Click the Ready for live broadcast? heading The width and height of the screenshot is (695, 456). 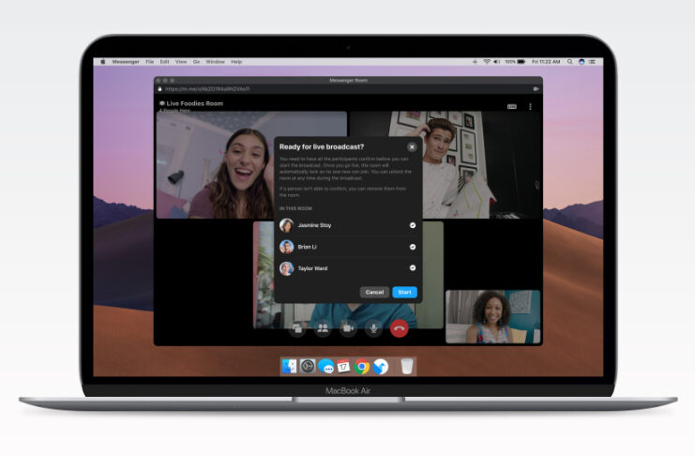click(x=322, y=146)
